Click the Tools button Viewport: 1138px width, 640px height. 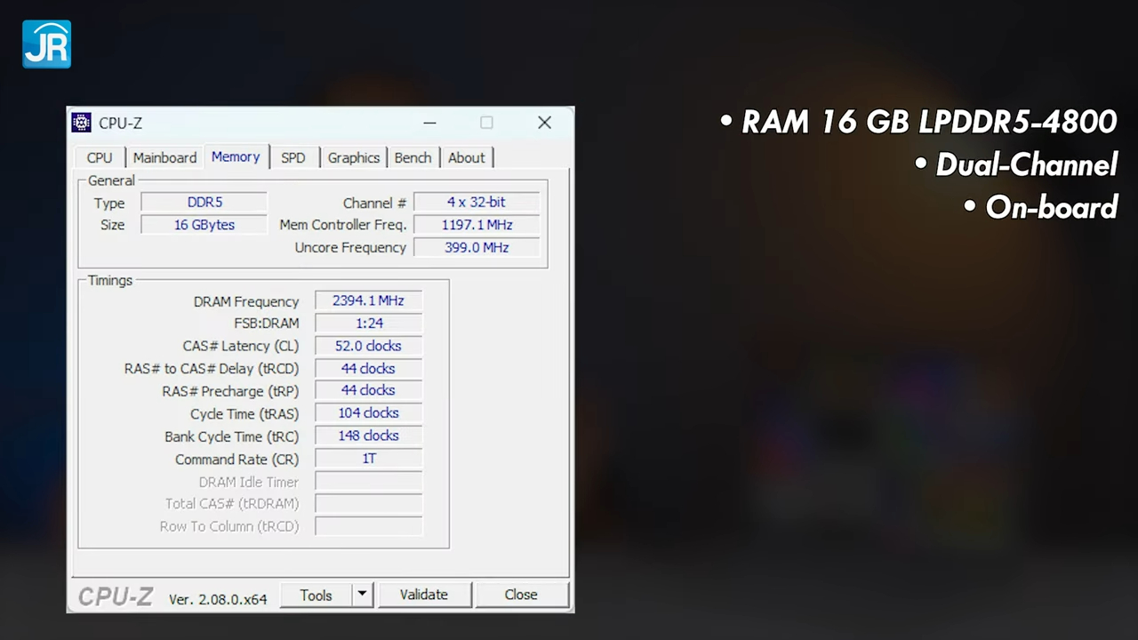coord(316,595)
